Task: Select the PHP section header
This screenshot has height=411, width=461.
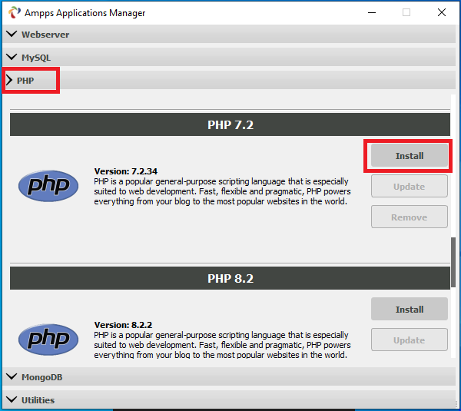Action: [229, 80]
